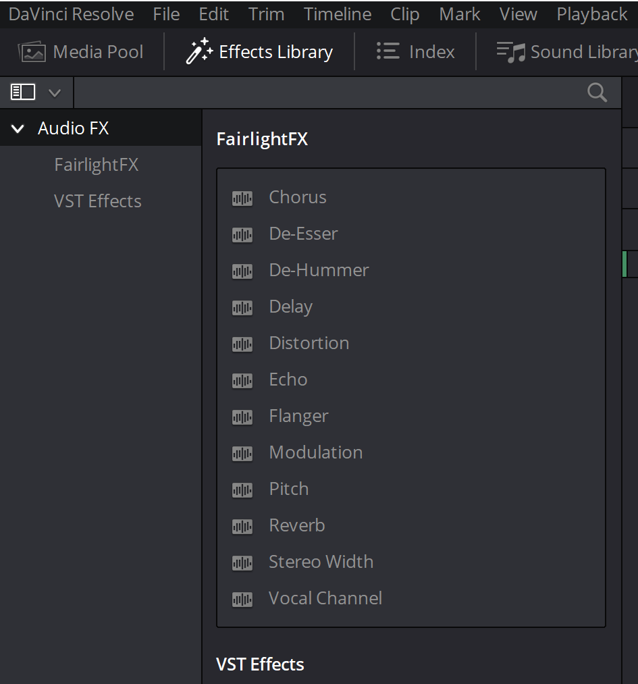Select FairlightFX in the sidebar

coord(97,165)
